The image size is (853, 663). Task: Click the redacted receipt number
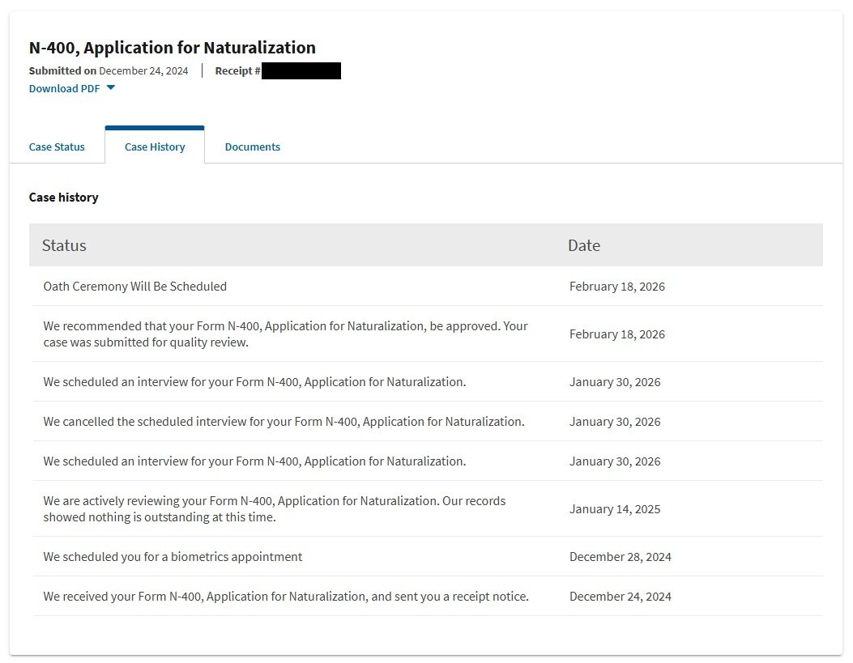click(x=301, y=71)
